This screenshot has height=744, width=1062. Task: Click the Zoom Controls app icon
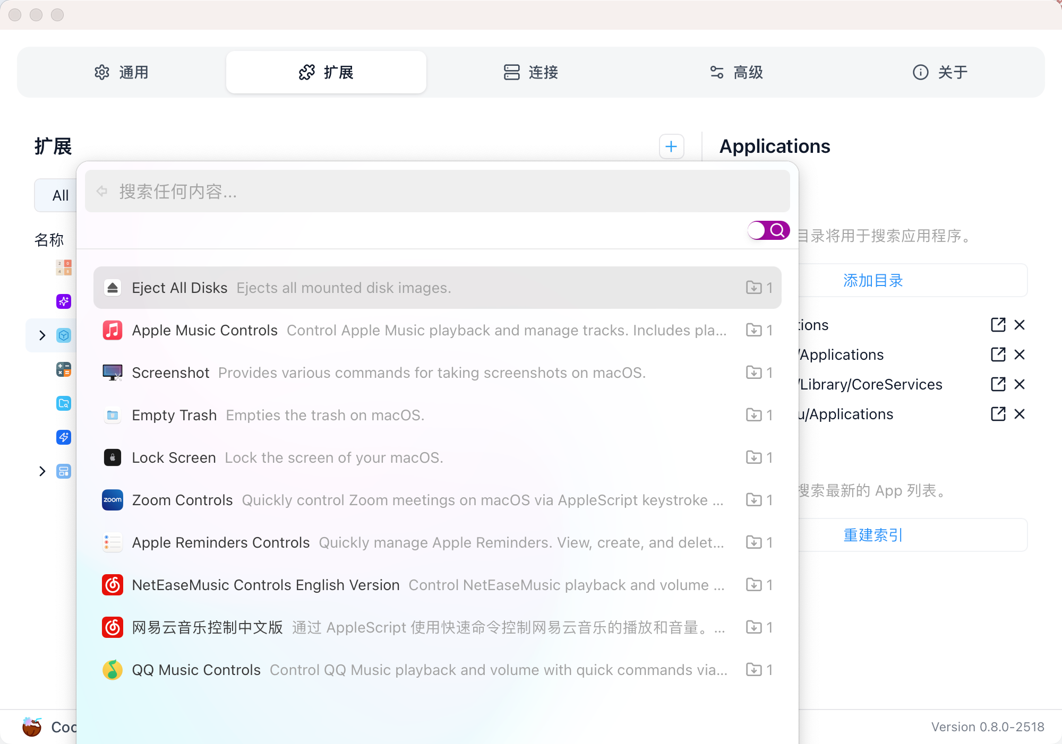[113, 500]
